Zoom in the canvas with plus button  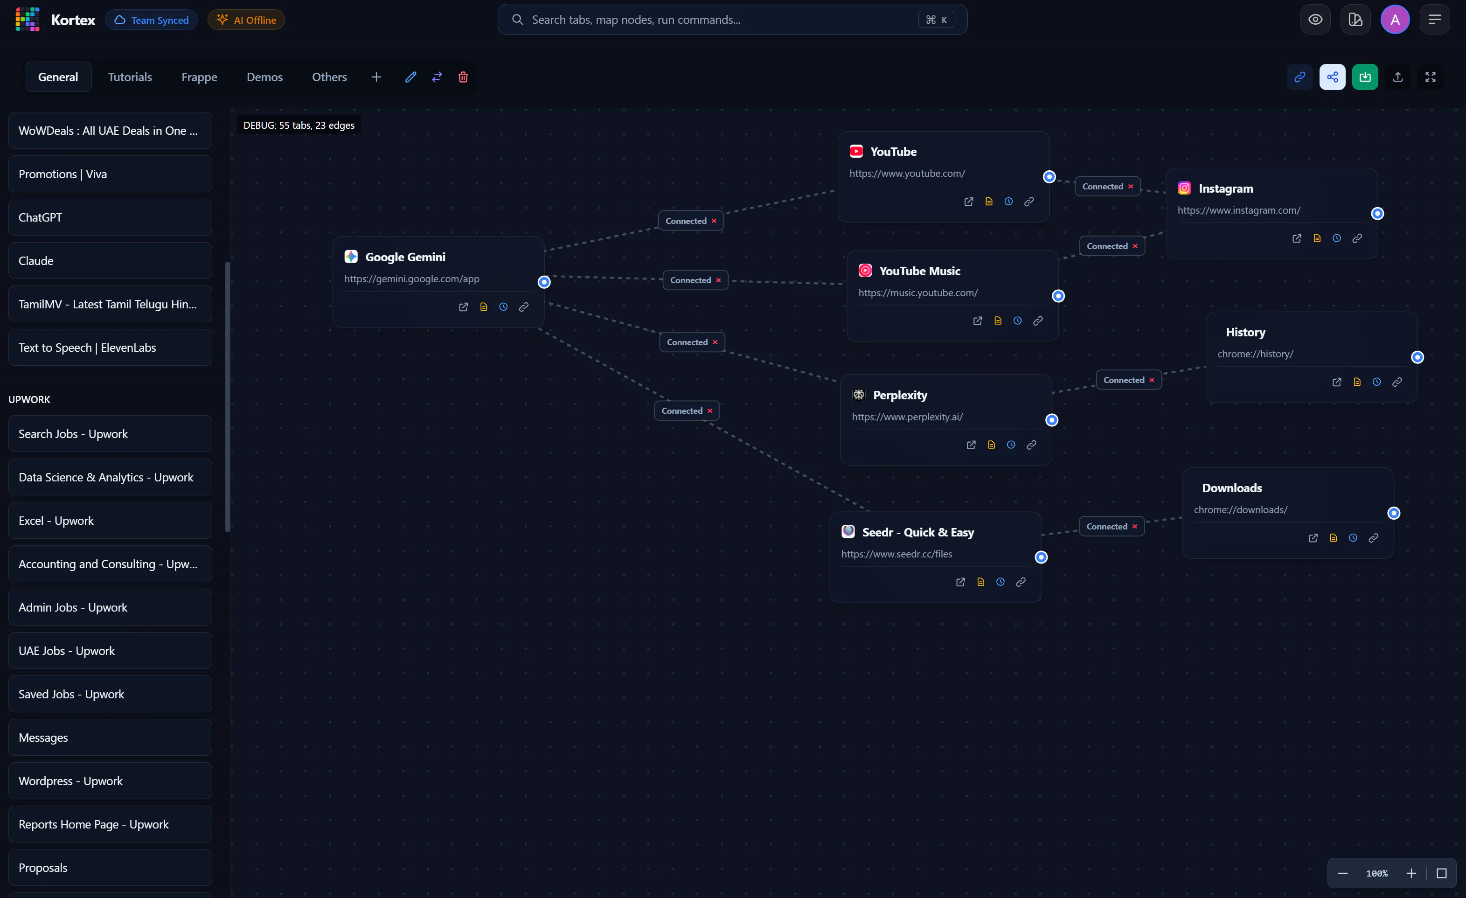[1411, 873]
